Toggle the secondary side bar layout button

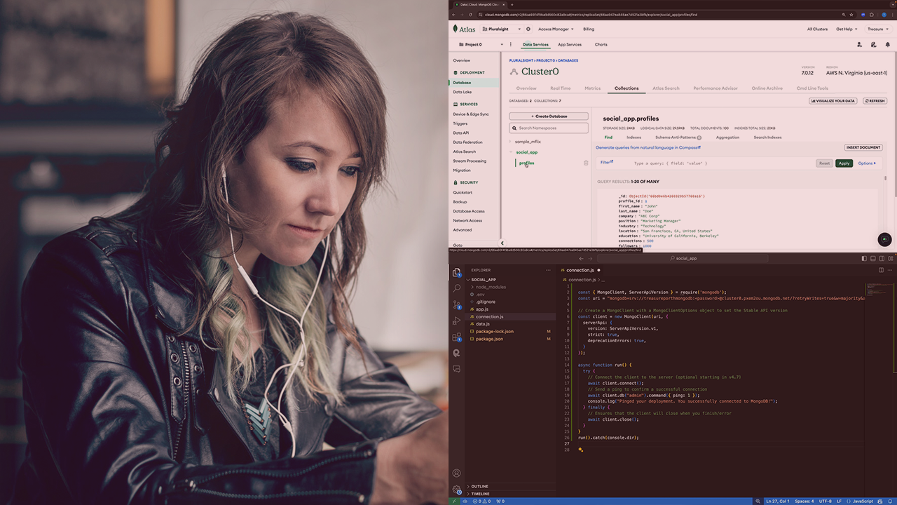[x=882, y=258]
